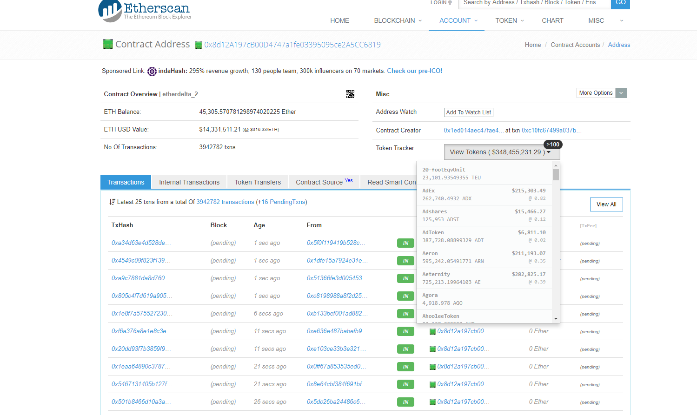Open transaction hash 0xa9c7881da8d760
697x415 pixels.
tap(141, 278)
